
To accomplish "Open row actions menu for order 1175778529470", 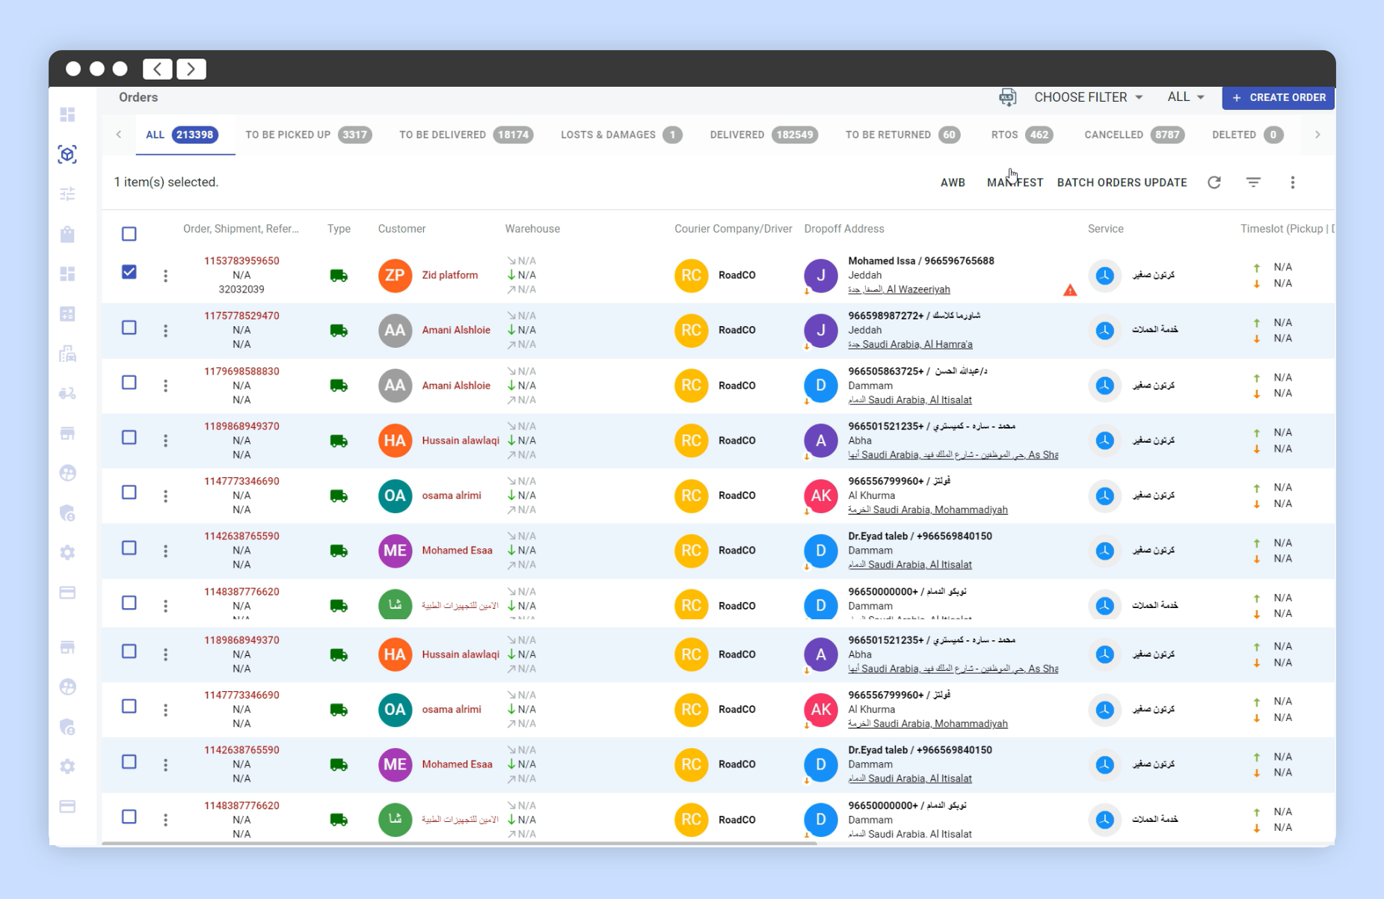I will (165, 331).
